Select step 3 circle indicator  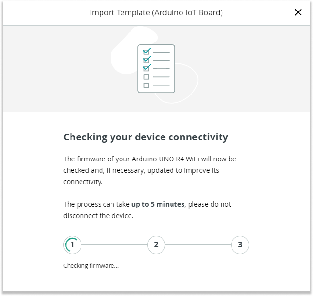click(x=240, y=245)
